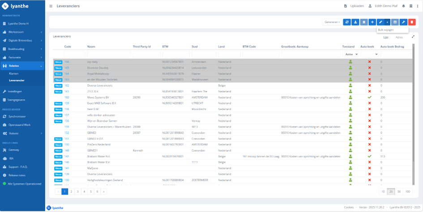Image resolution: width=423 pixels, height=212 pixels.
Task: Click the upload icon in the toolbar
Action: point(355,22)
